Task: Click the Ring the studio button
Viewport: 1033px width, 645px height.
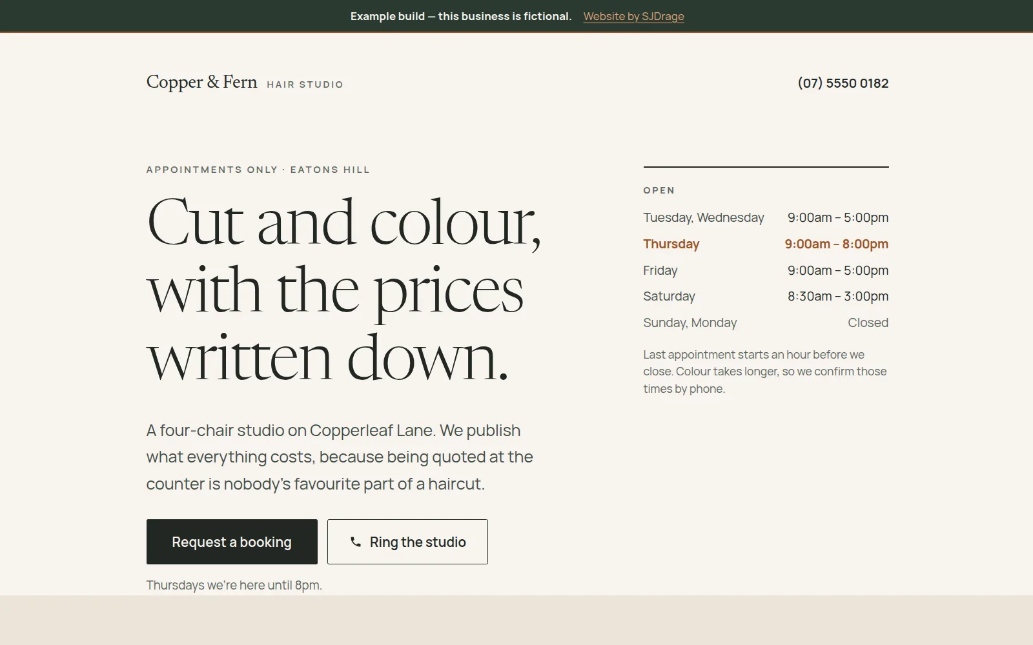Action: (x=407, y=542)
